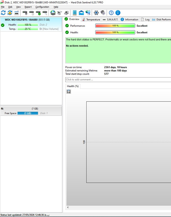The width and height of the screenshot is (171, 217).
Task: Click the gray security camera toolbar icon
Action: pyautogui.click(x=60, y=13)
